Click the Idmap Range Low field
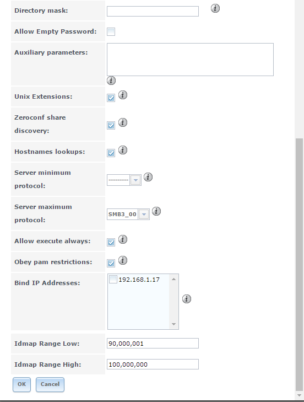 tap(153, 344)
